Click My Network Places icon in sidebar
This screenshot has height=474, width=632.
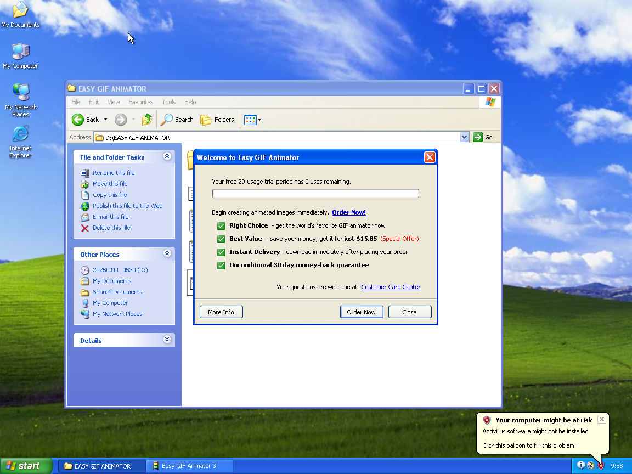(x=84, y=314)
